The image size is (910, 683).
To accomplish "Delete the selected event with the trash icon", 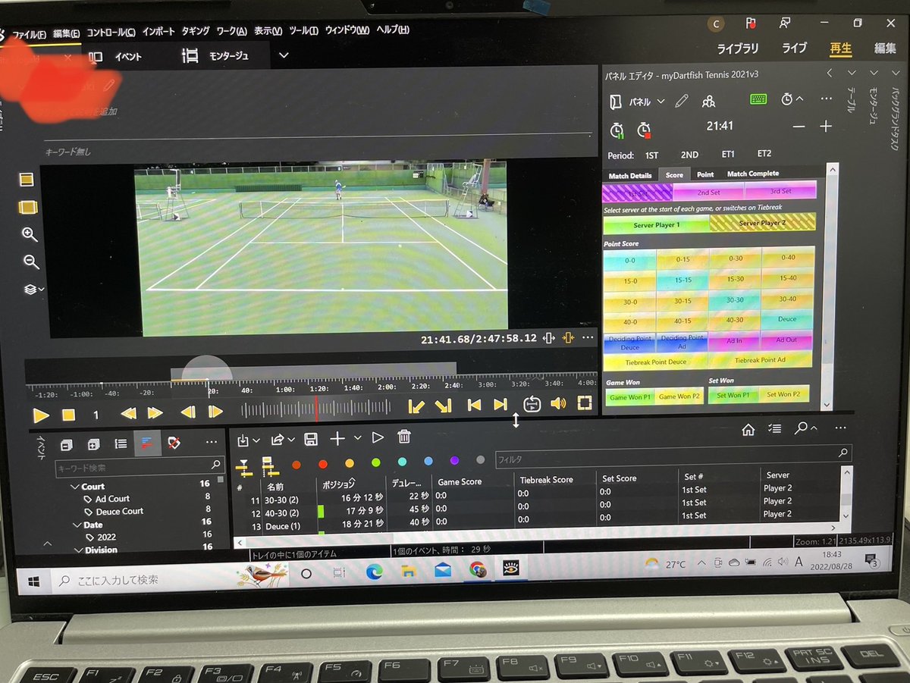I will pos(404,437).
